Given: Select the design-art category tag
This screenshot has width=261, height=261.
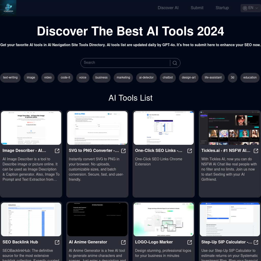Looking at the screenshot, I should (x=189, y=77).
